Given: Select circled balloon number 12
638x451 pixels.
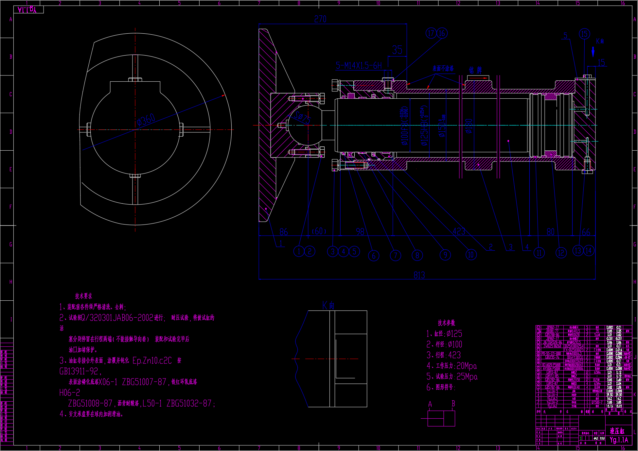Looking at the screenshot, I should coord(561,253).
